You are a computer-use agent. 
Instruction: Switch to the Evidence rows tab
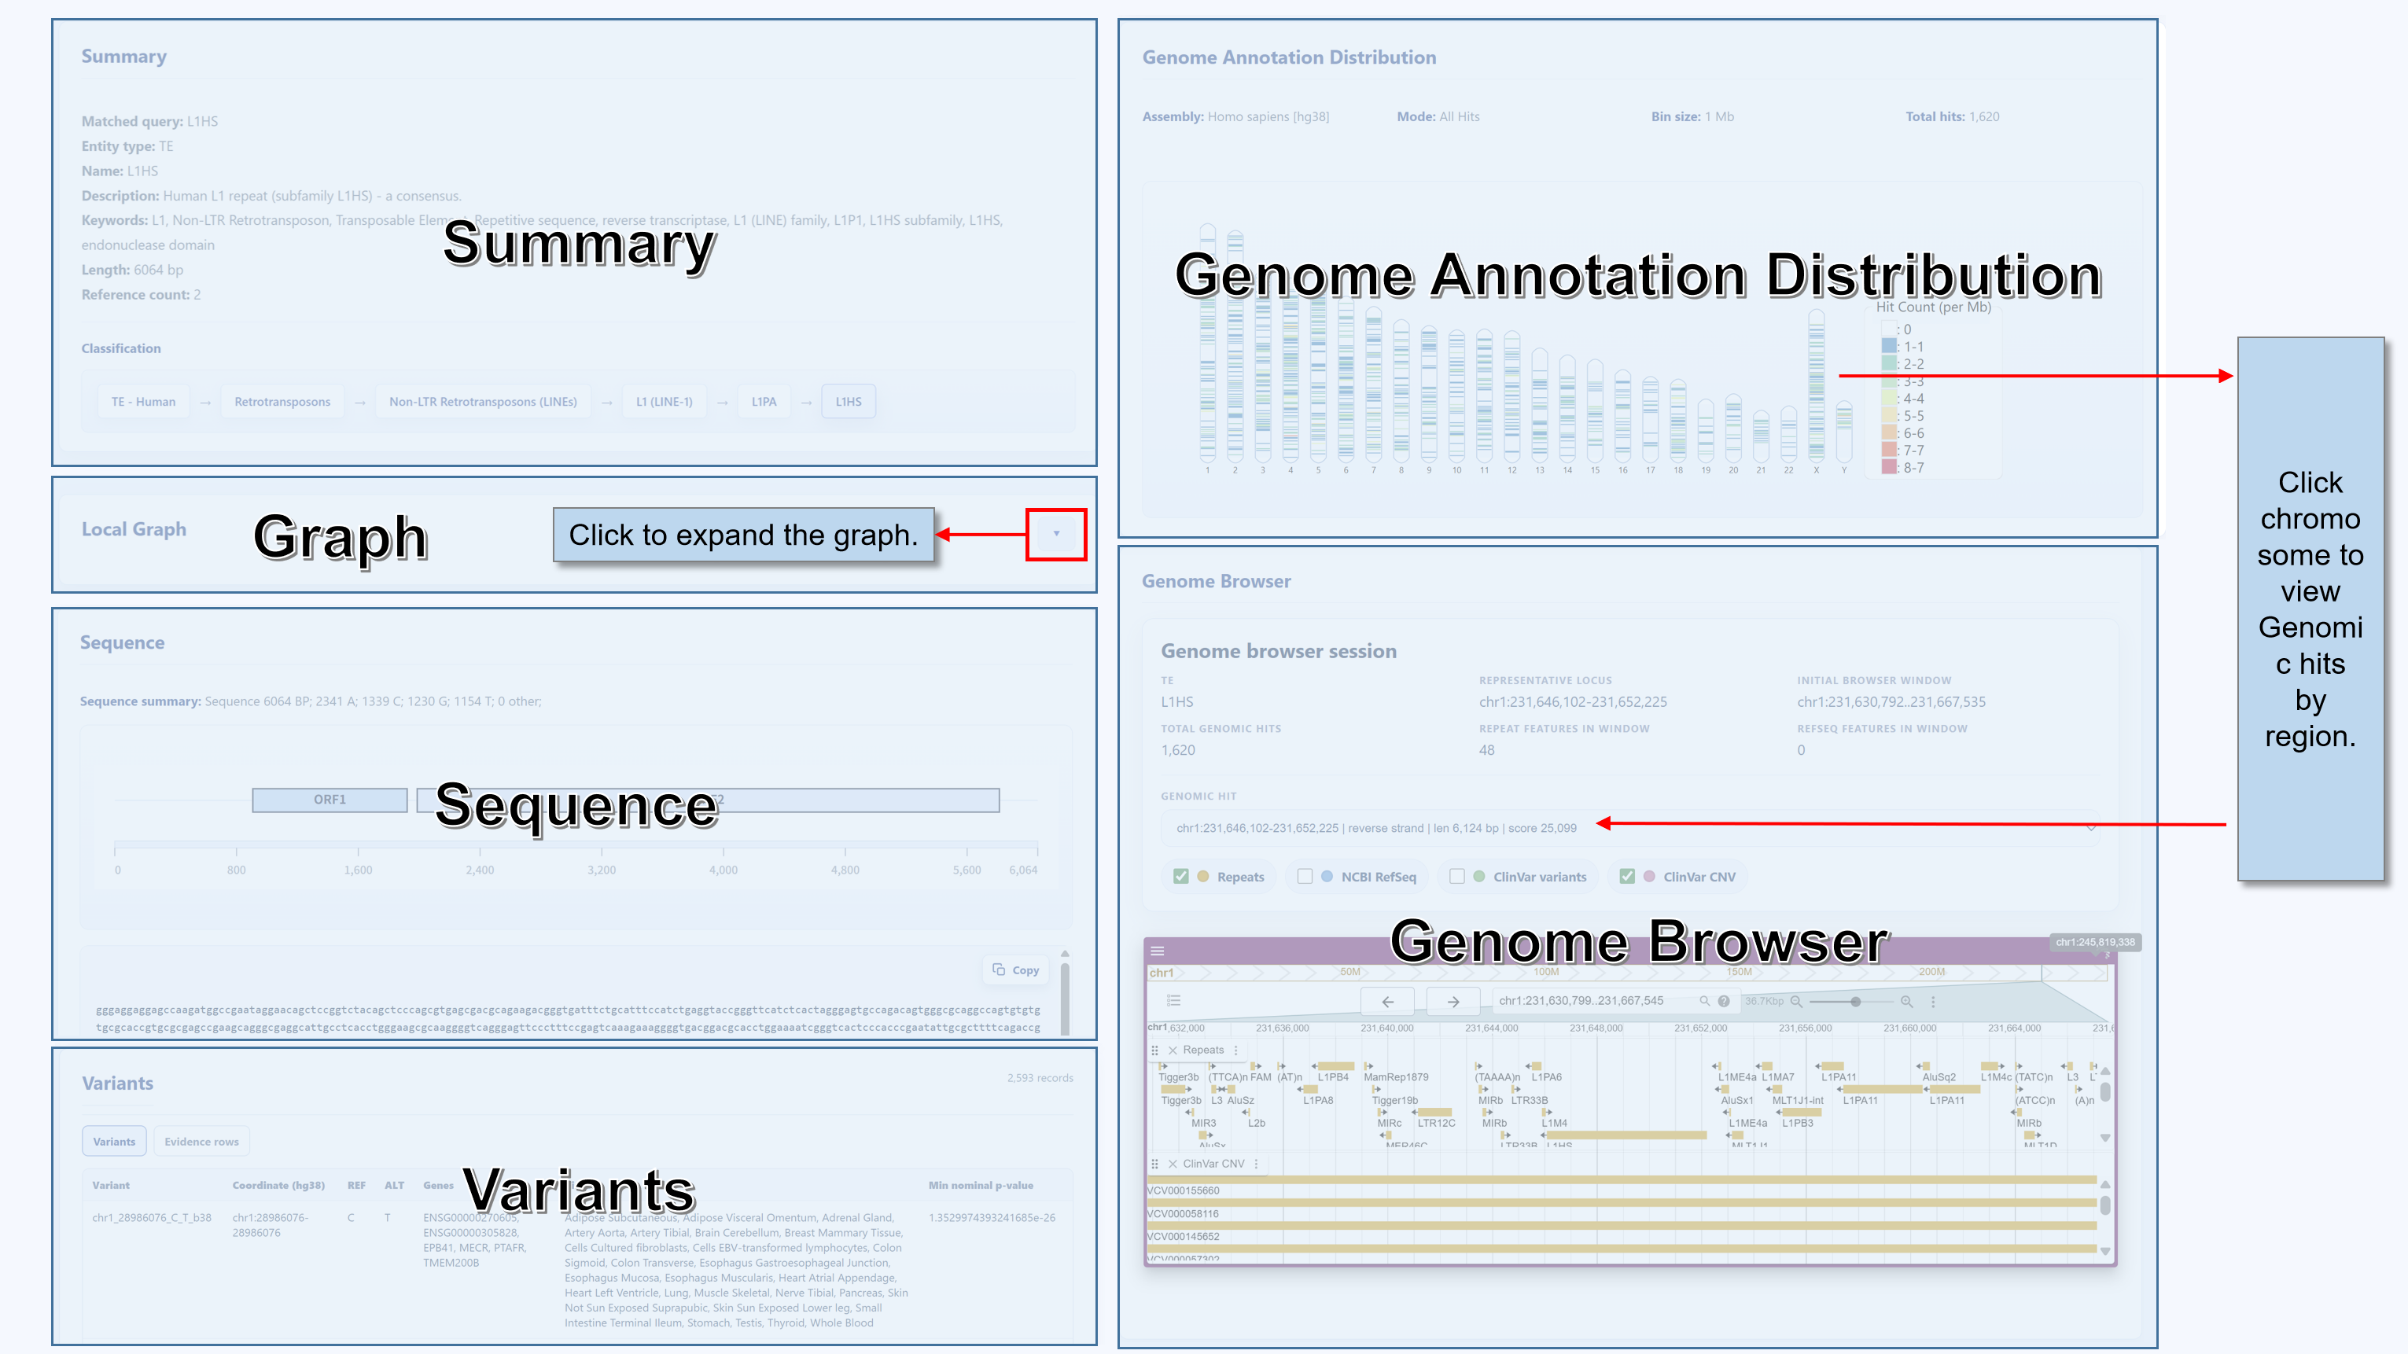click(x=201, y=1141)
